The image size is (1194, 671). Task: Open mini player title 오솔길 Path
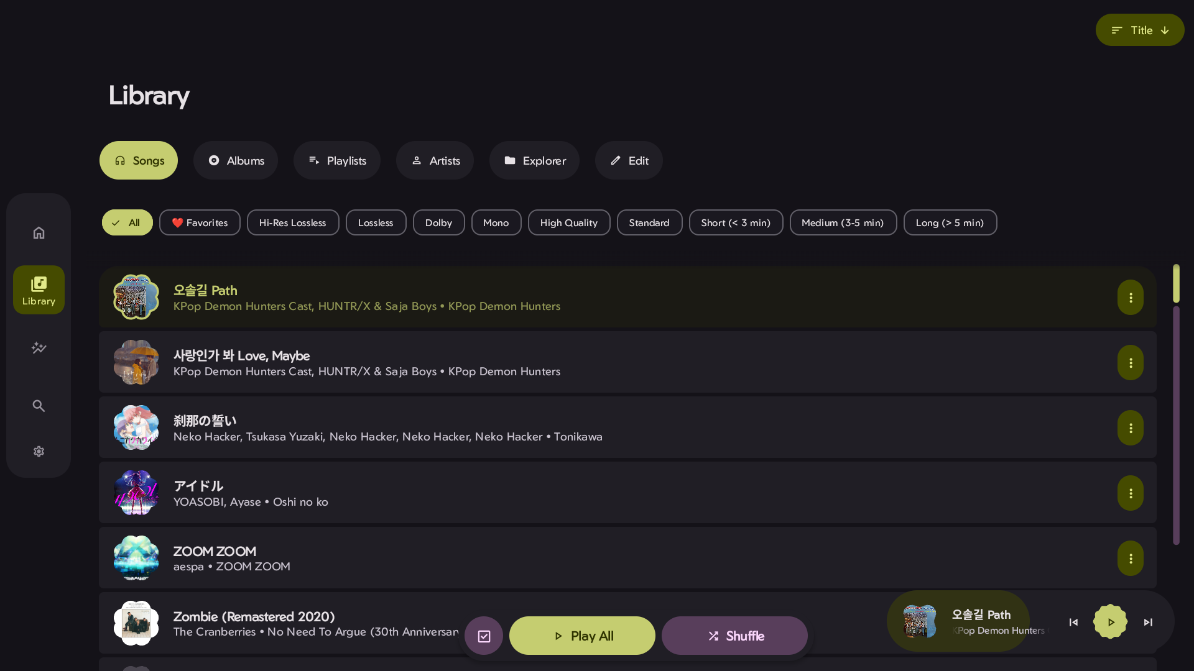coord(981,614)
